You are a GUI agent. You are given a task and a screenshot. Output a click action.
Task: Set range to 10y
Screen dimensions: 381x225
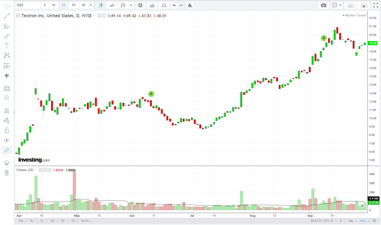click(21, 221)
